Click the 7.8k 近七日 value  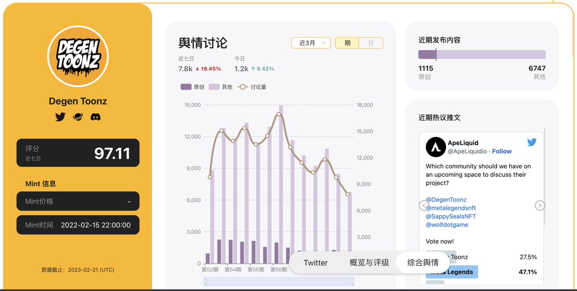(x=185, y=69)
